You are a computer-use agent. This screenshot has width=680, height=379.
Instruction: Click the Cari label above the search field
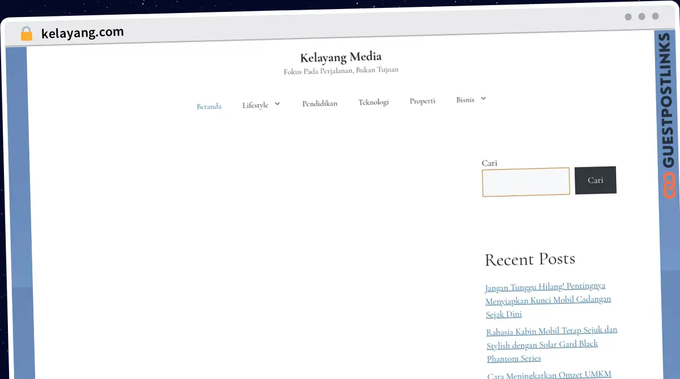coord(490,163)
